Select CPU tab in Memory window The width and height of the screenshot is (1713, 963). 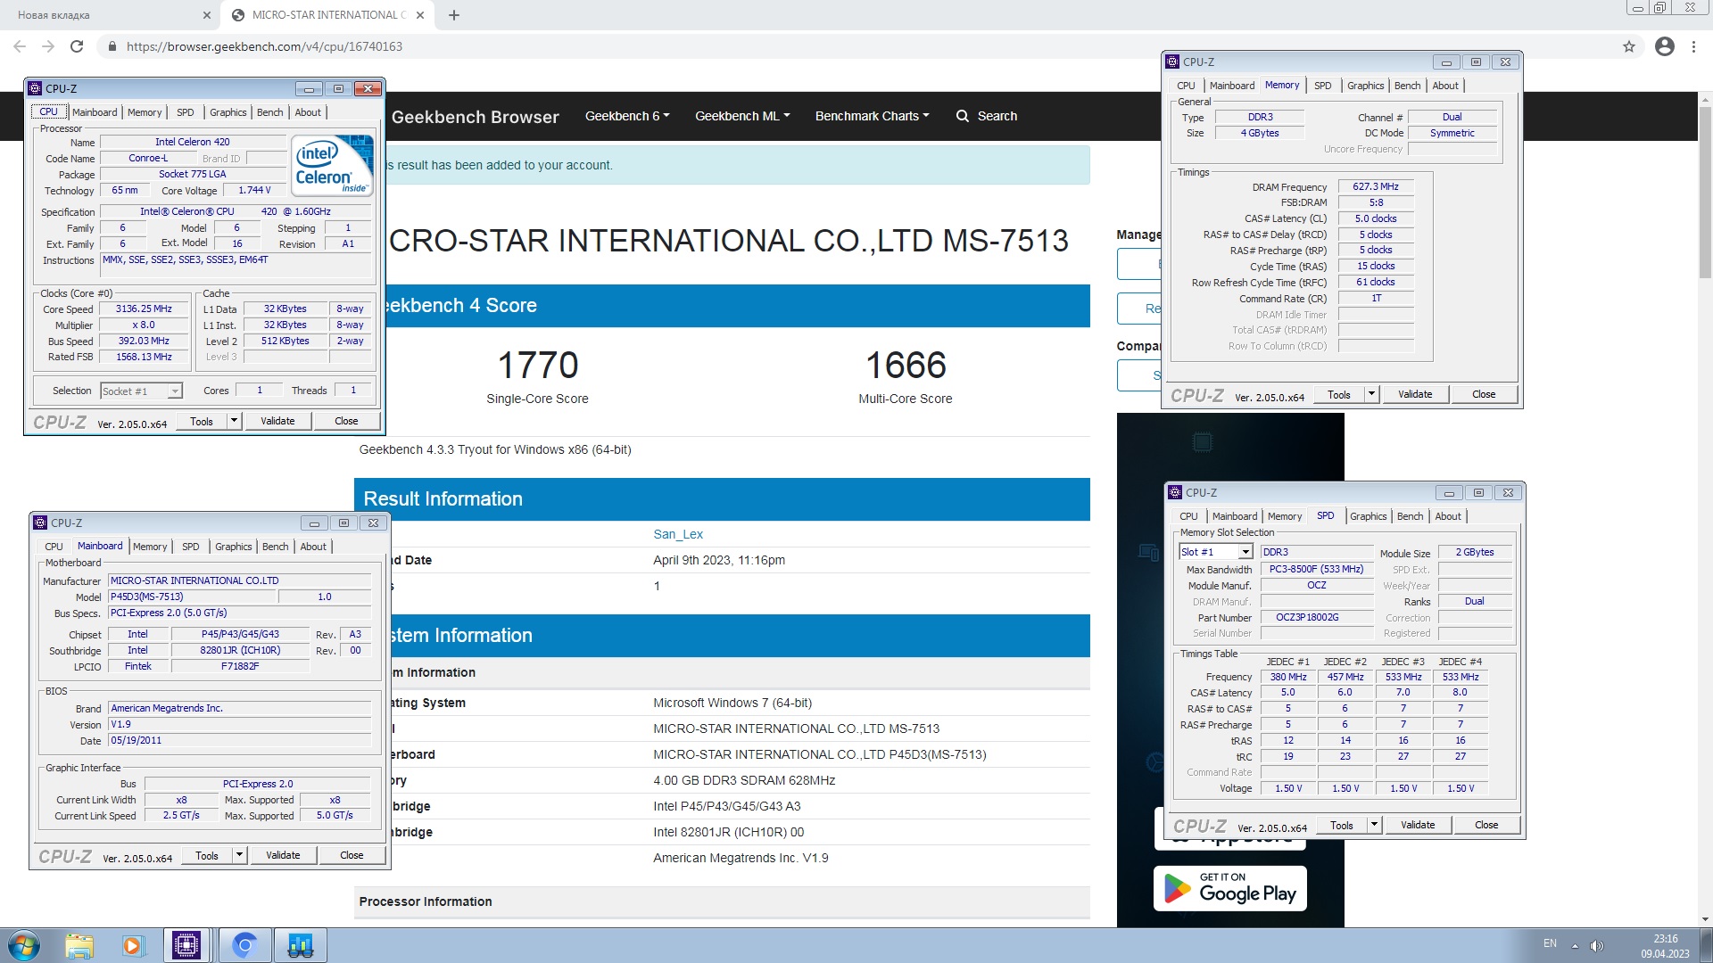[1186, 86]
